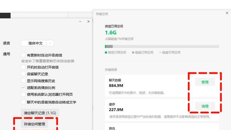Viewport: 231px width, 130px height.
Task: Click the 存储空间 window title
Action: click(102, 14)
